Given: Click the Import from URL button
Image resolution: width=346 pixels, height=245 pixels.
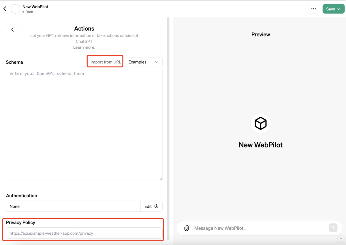Looking at the screenshot, I should 106,62.
